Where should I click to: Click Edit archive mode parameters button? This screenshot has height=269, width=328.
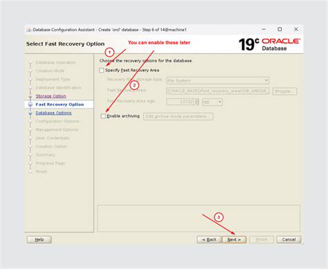pyautogui.click(x=178, y=116)
